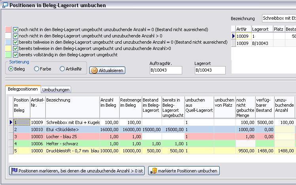The width and height of the screenshot is (296, 185).
Task: Open the Belegpositionen tab
Action: click(23, 89)
